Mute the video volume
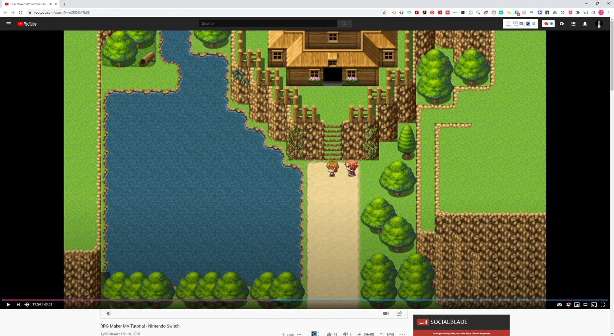The height and width of the screenshot is (336, 614). pyautogui.click(x=27, y=305)
